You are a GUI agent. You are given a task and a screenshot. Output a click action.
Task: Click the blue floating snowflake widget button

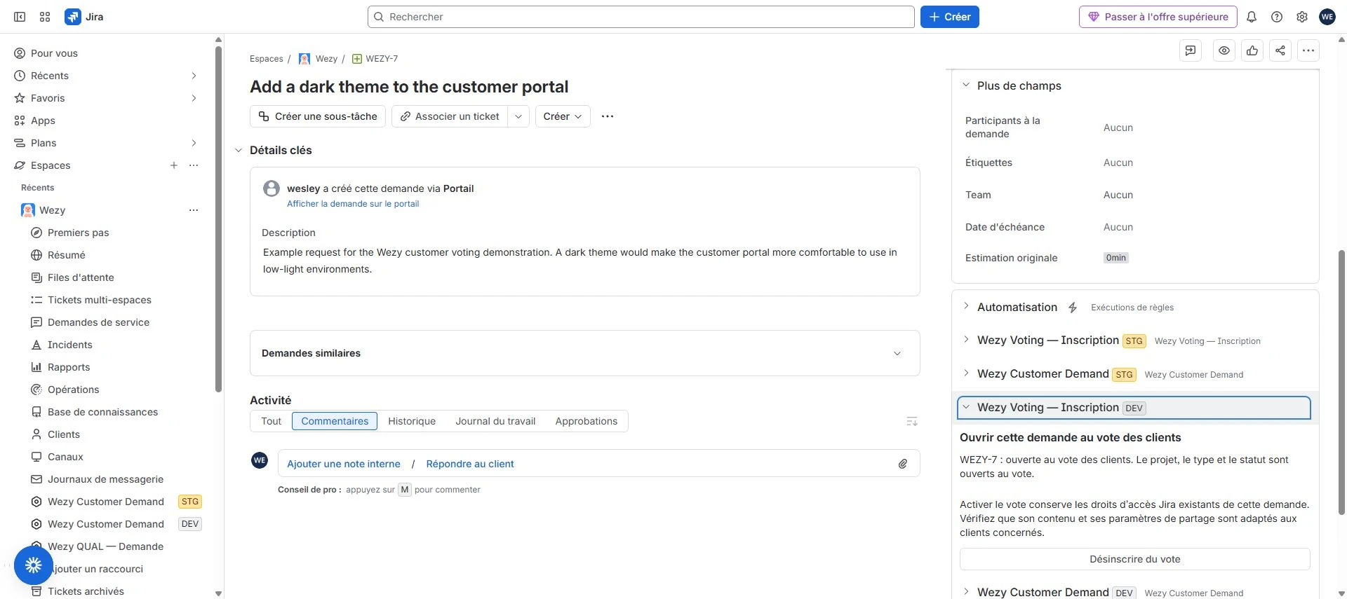click(34, 565)
